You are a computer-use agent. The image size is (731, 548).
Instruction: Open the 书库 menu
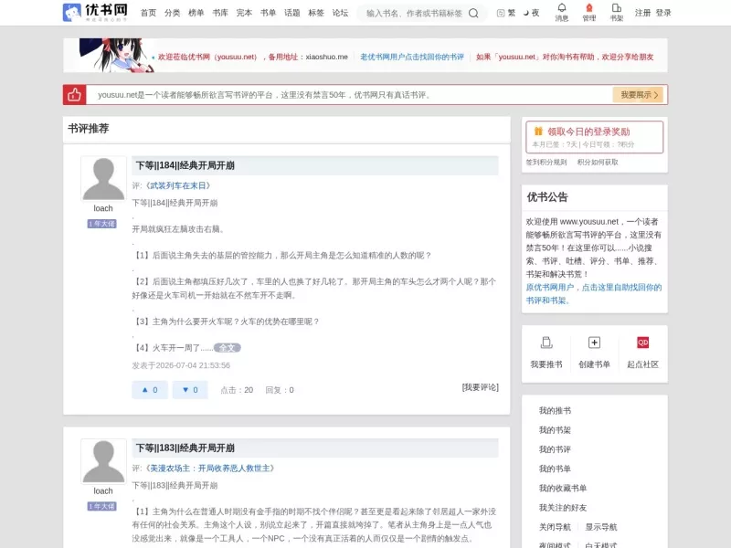[220, 13]
